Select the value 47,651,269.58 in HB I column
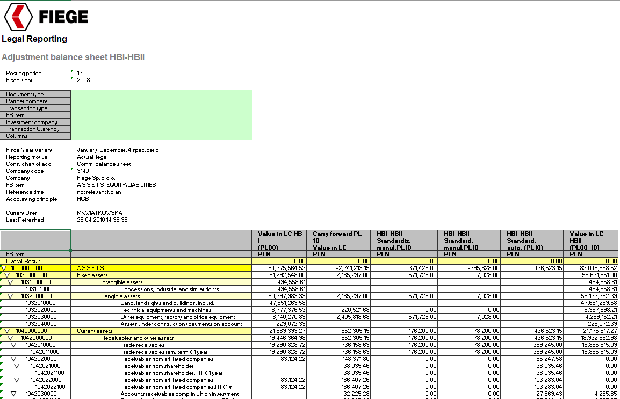The image size is (620, 399). [x=279, y=303]
